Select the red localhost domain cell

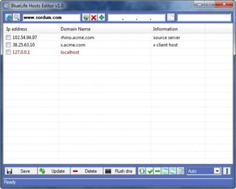coord(70,52)
